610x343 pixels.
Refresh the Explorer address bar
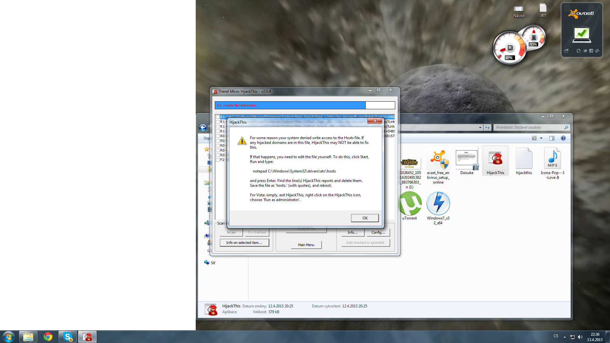pos(487,127)
